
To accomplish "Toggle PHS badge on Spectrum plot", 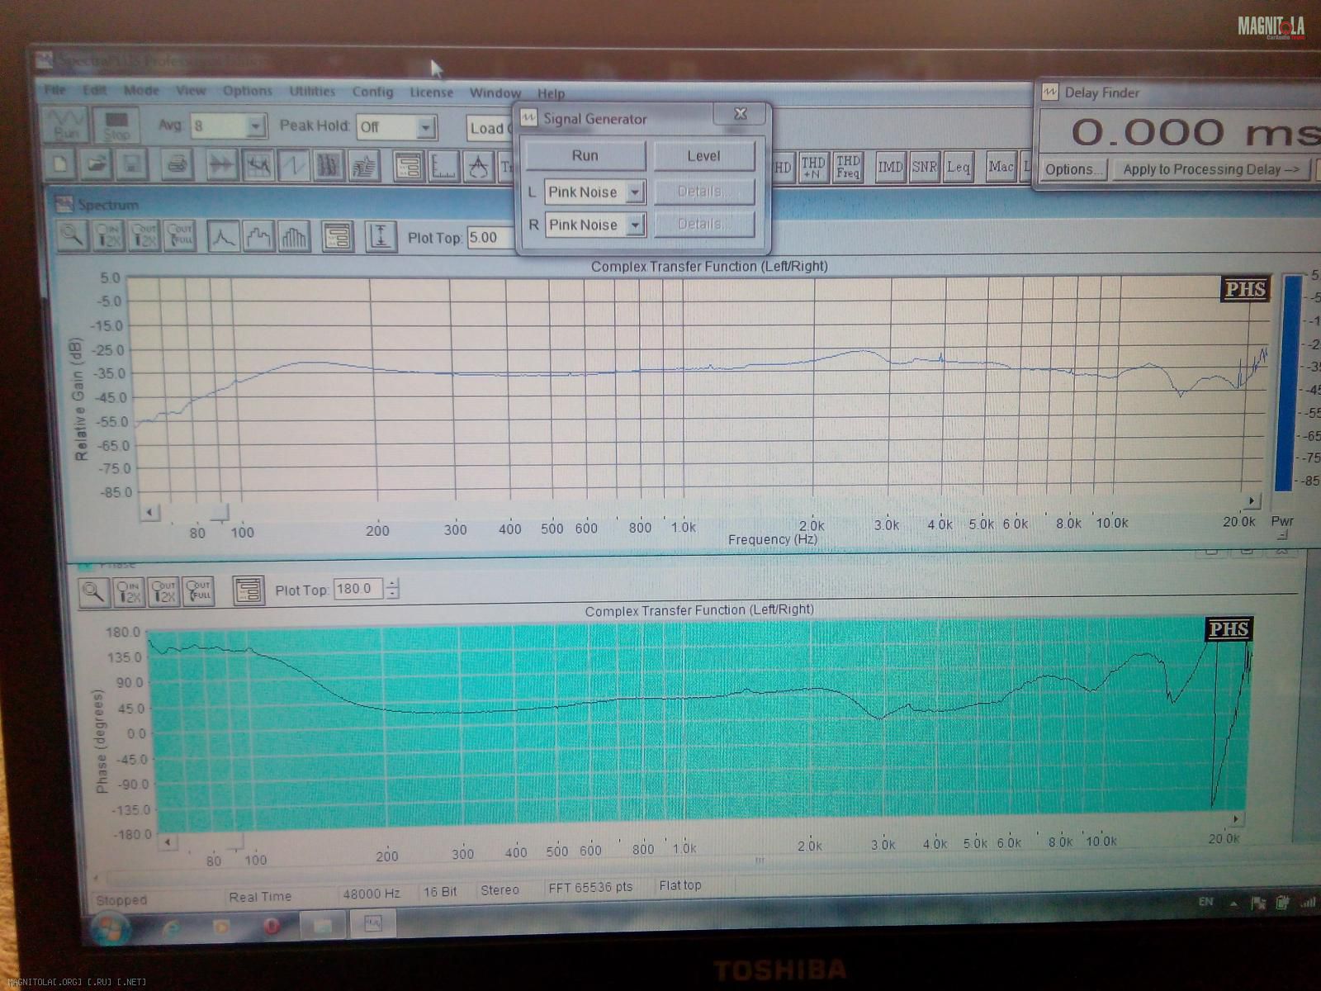I will [1244, 290].
